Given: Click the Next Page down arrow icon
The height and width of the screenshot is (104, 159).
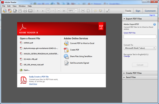Looking at the screenshot, I should 43,11.
